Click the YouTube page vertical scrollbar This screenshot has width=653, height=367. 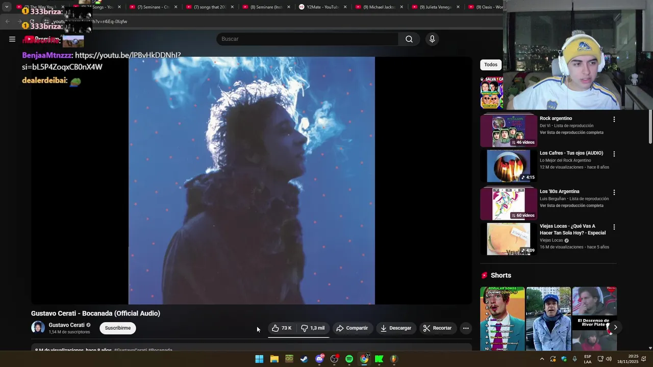(650, 127)
